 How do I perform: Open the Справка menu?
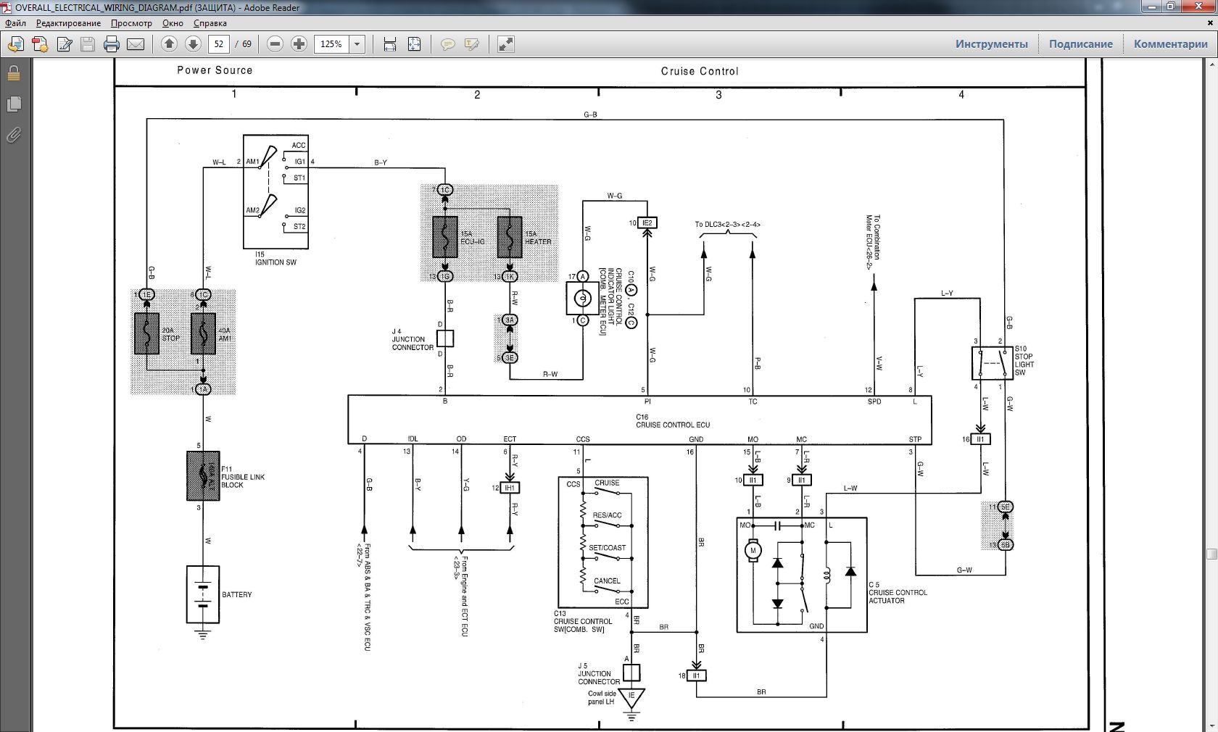[210, 23]
